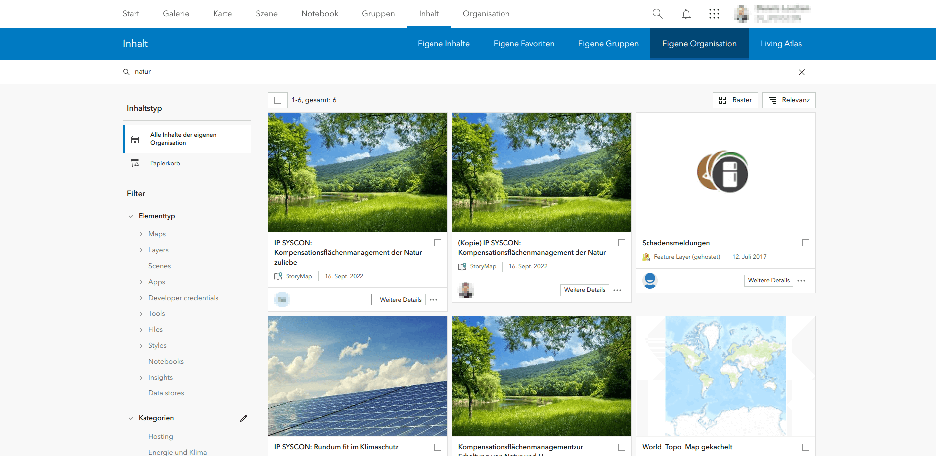Open the notifications bell
Image resolution: width=936 pixels, height=456 pixels.
click(686, 14)
